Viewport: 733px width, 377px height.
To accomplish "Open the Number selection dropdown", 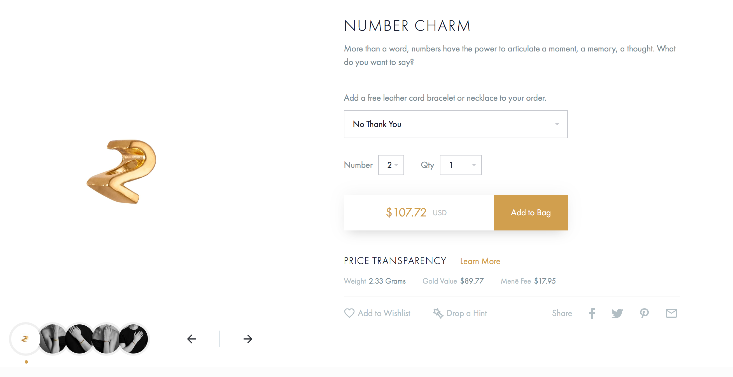I will point(391,165).
